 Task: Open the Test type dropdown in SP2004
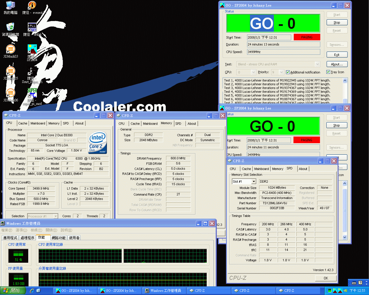[x=318, y=64]
